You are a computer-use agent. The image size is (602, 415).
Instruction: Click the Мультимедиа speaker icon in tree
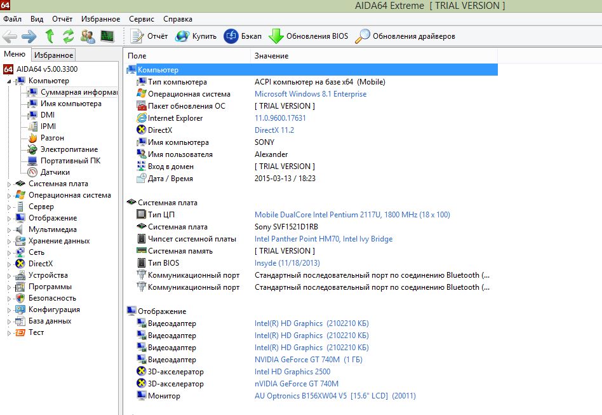pos(20,230)
